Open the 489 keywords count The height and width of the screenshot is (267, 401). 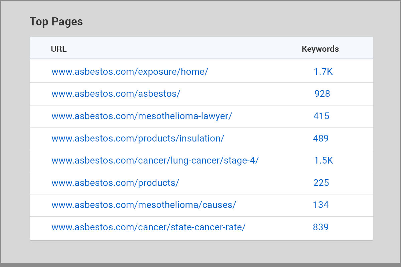[x=321, y=138]
